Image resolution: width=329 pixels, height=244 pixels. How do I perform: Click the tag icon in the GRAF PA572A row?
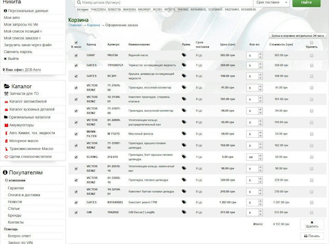click(x=184, y=55)
